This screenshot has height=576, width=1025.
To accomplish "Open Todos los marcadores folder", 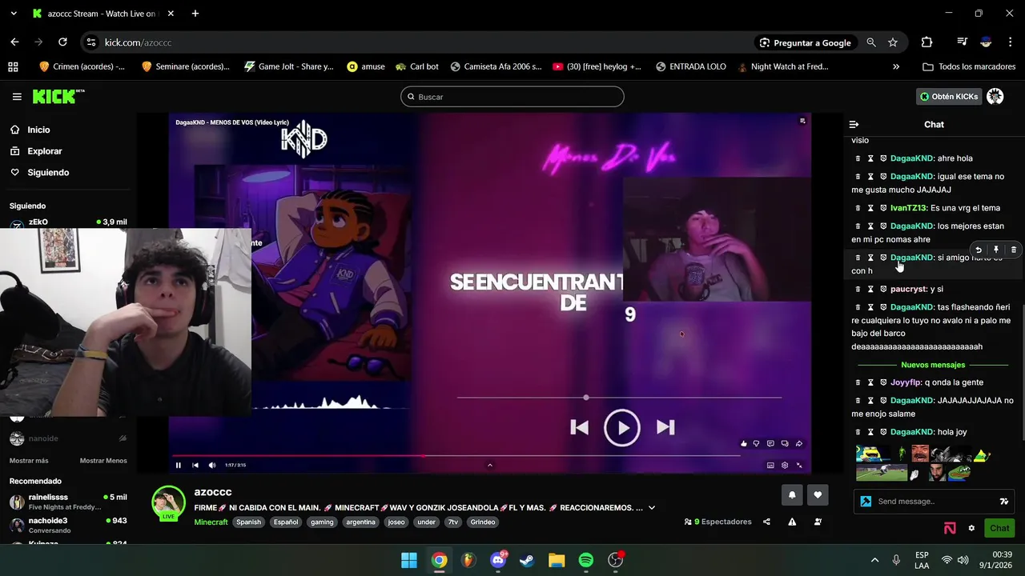I will [x=969, y=67].
